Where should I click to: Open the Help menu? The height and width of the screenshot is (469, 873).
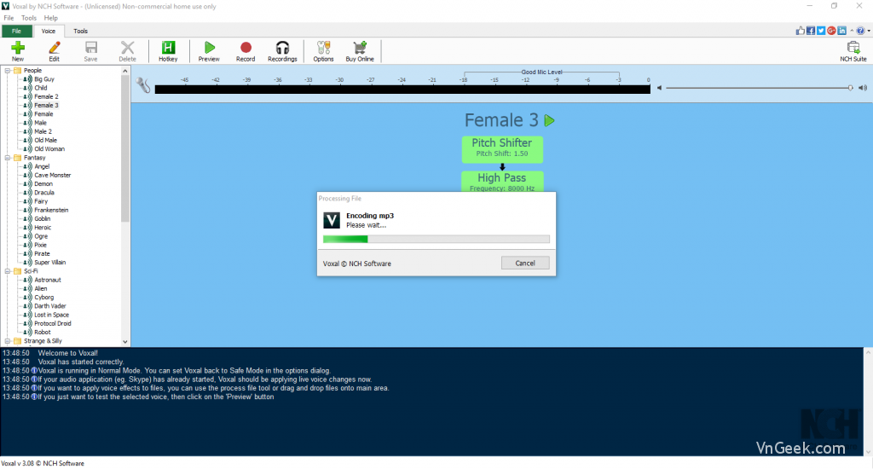[50, 18]
